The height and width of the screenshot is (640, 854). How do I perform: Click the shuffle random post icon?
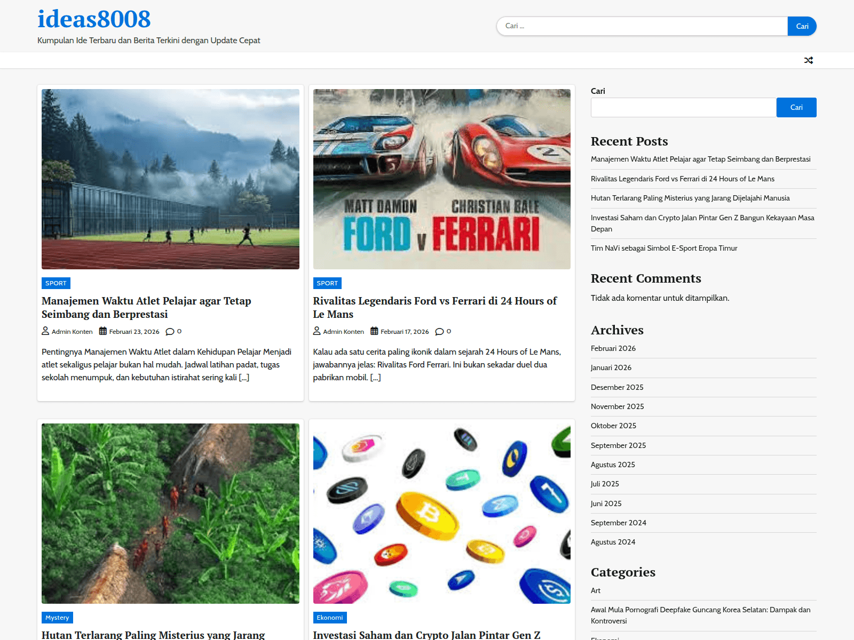tap(809, 60)
